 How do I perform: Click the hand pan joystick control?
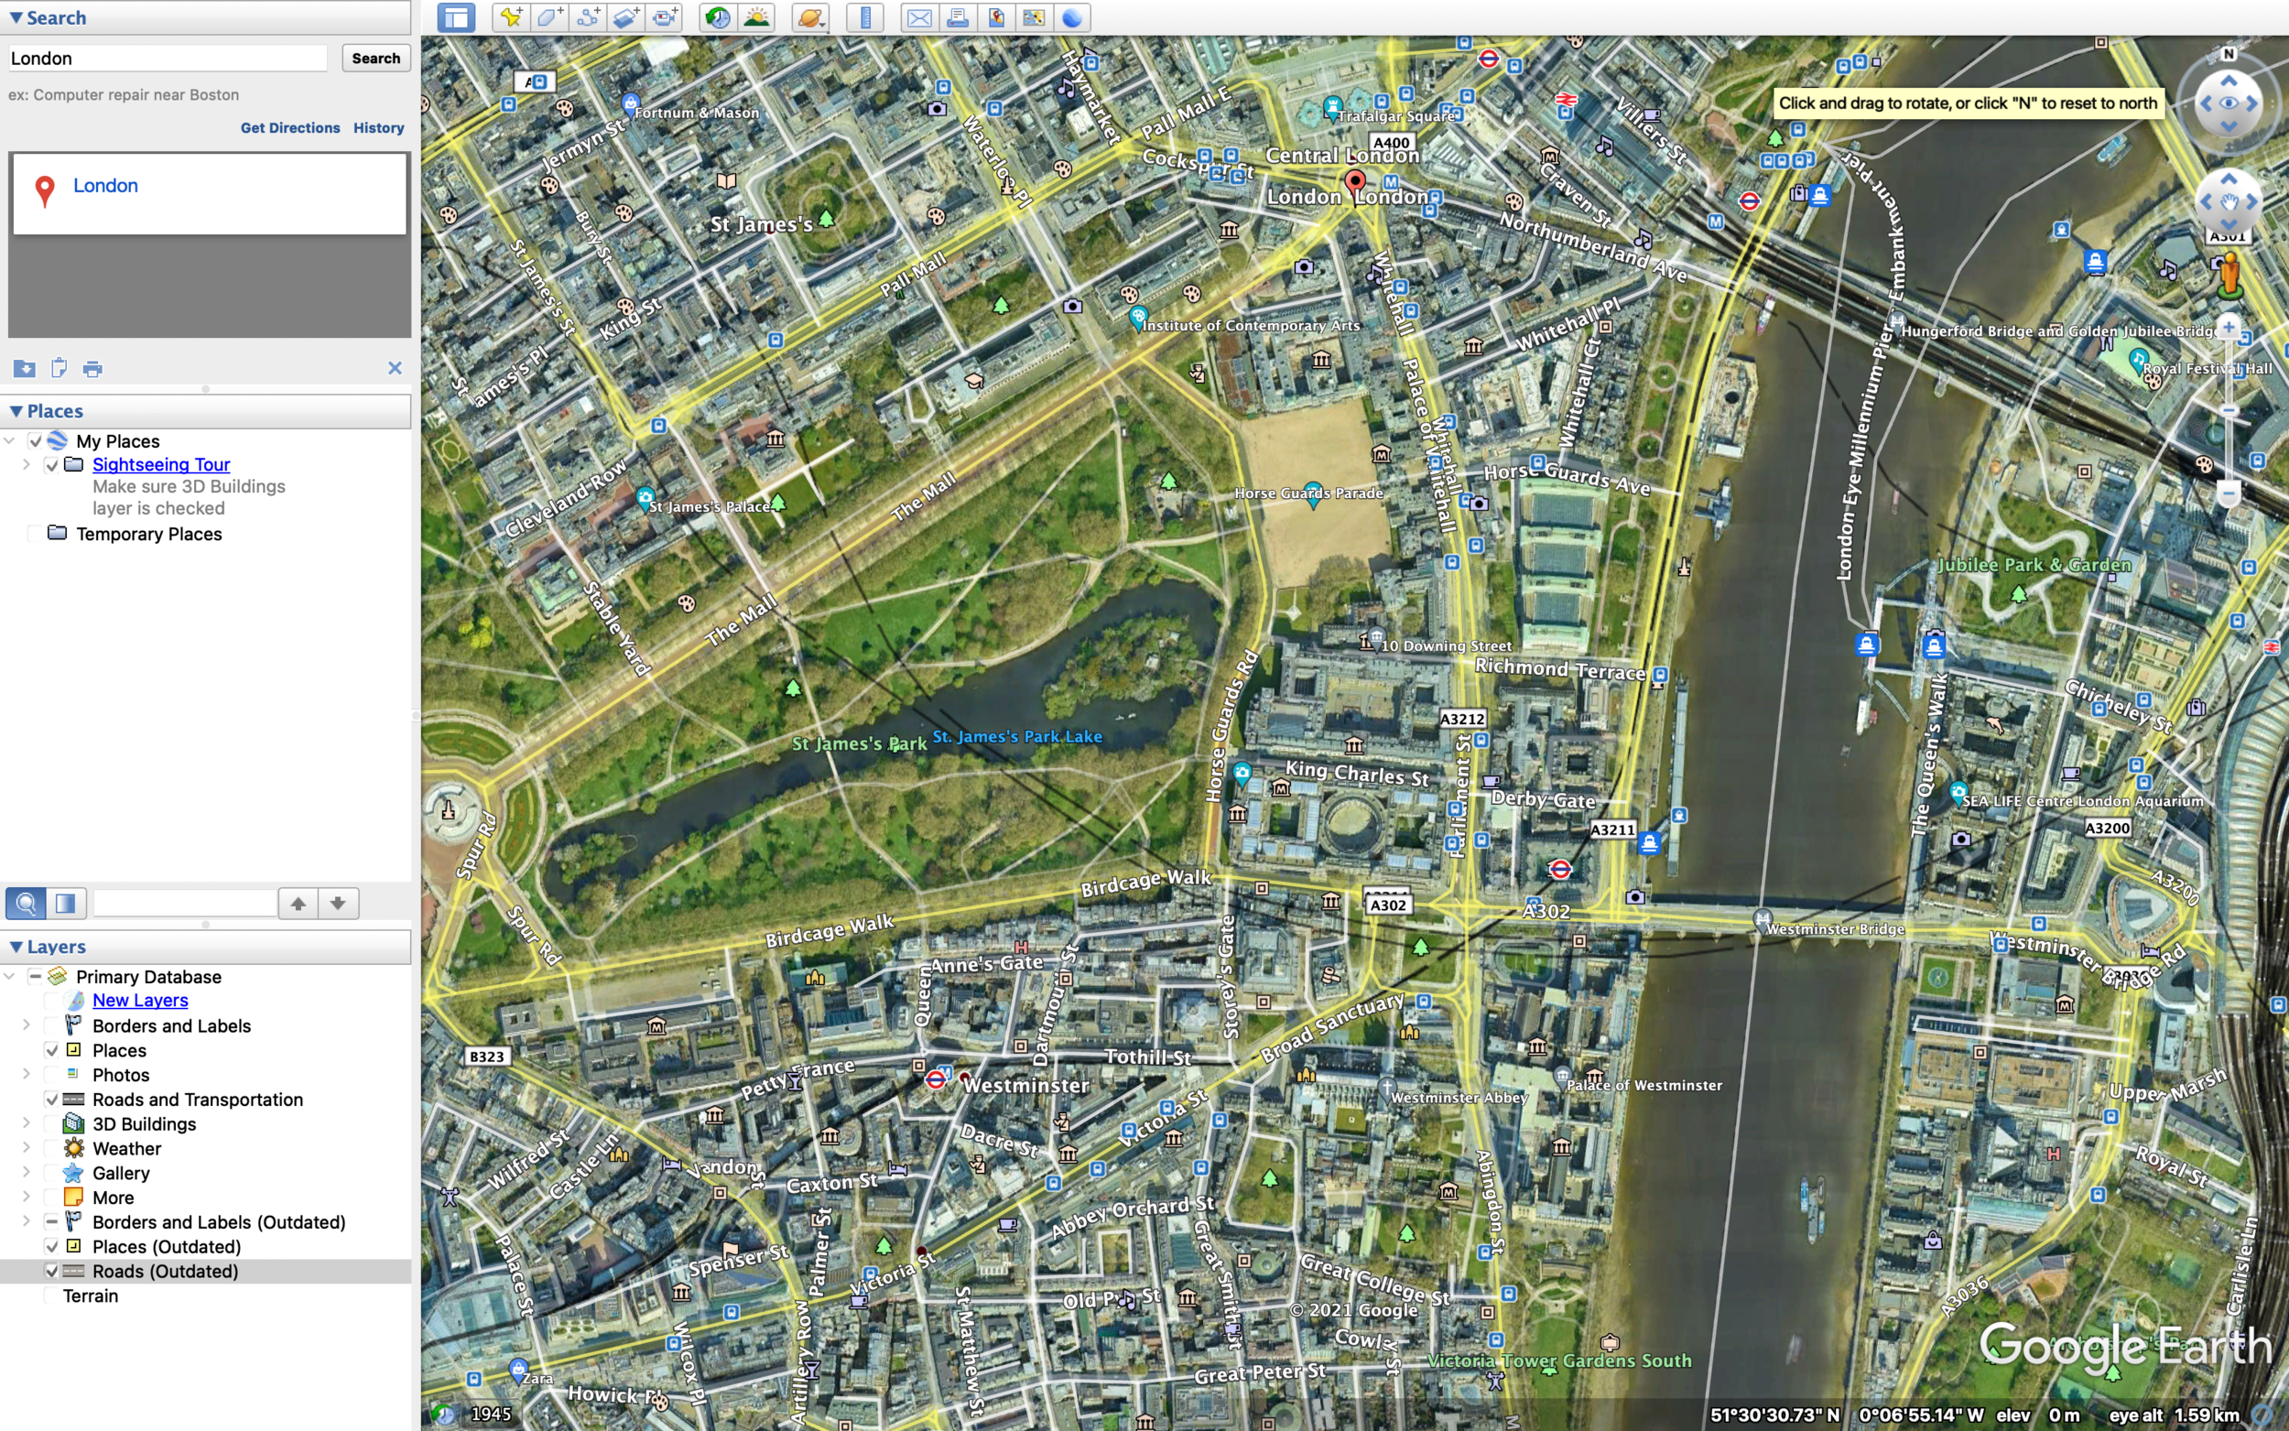pyautogui.click(x=2229, y=201)
